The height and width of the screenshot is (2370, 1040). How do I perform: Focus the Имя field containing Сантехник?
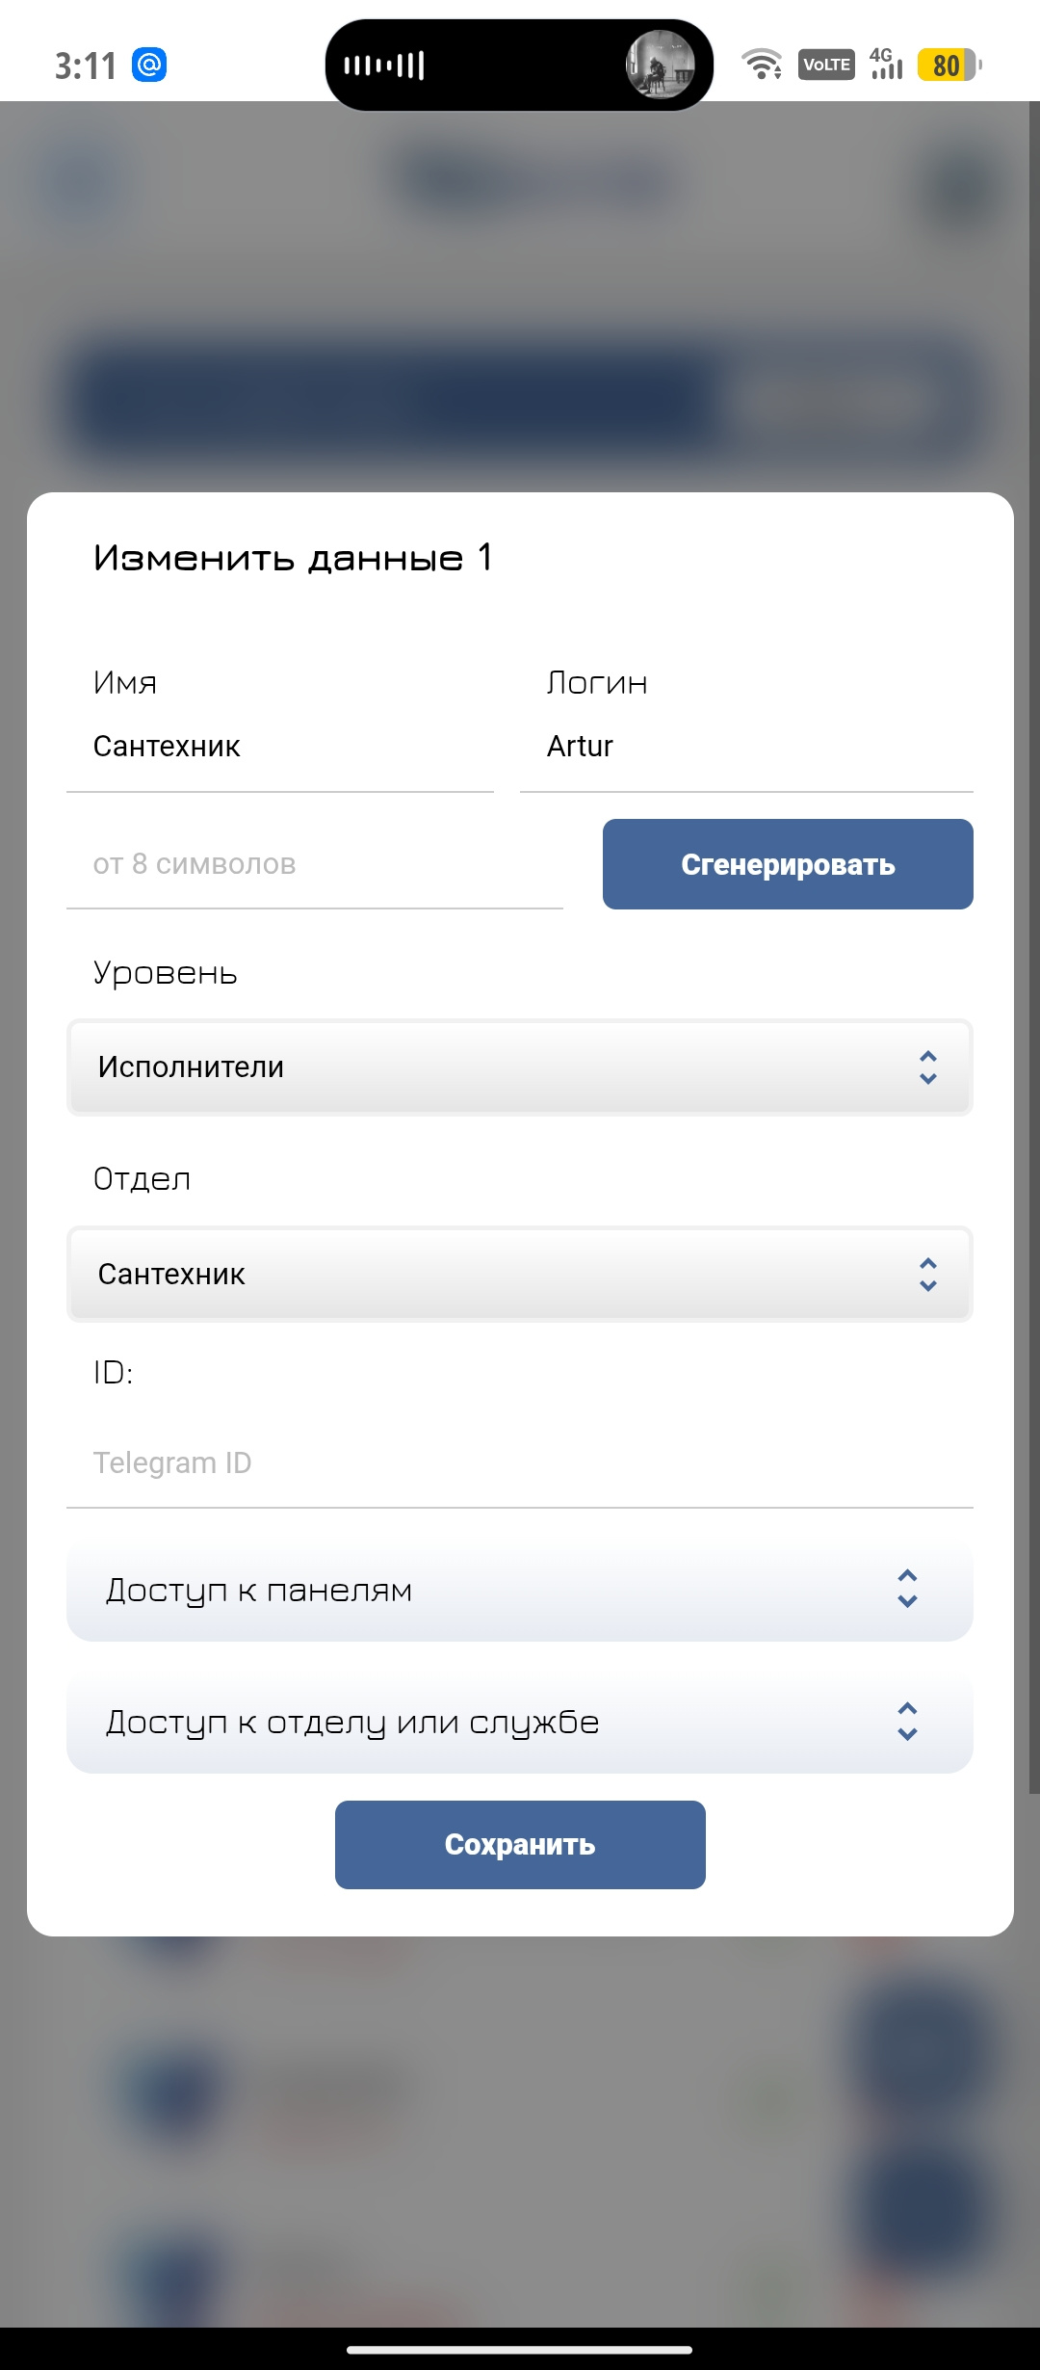[279, 747]
